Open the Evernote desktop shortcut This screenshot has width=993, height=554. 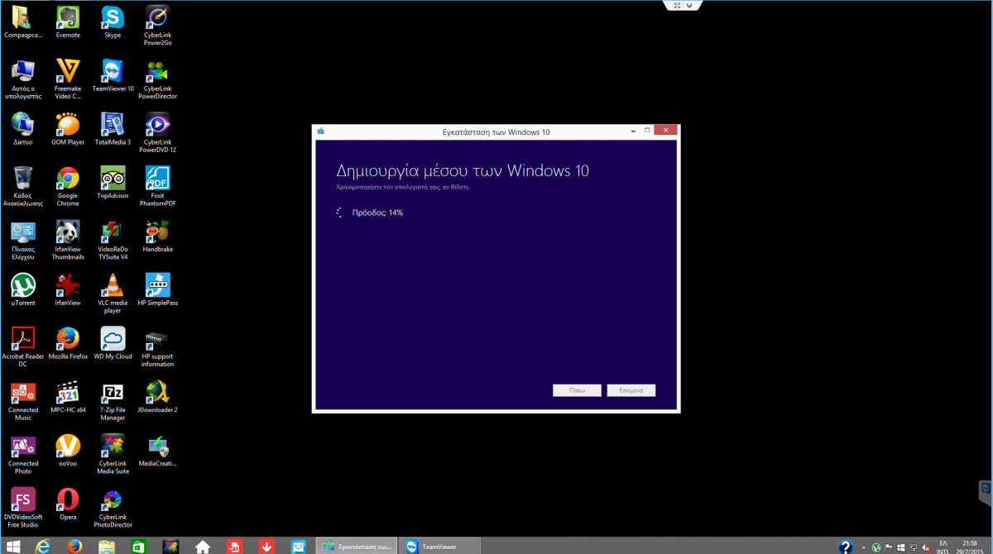68,22
